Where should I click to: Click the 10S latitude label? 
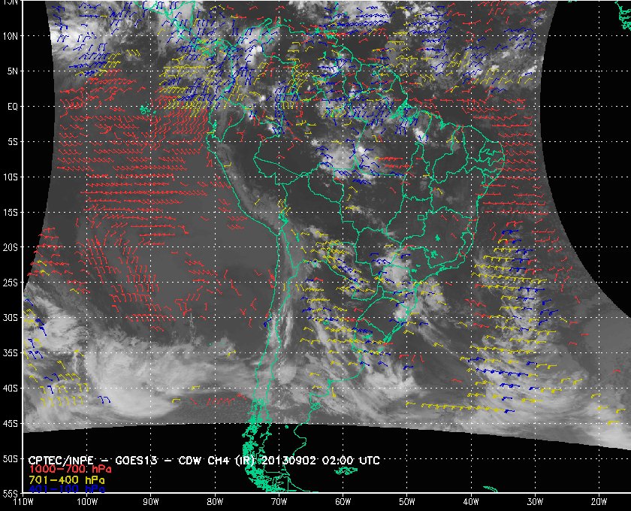[x=11, y=177]
